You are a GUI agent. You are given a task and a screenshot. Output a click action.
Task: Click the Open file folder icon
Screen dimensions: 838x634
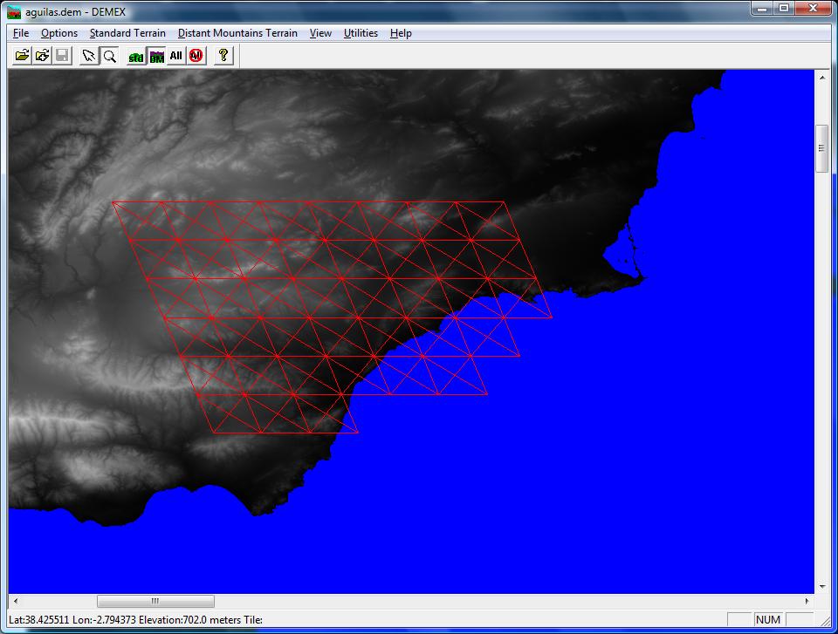click(23, 56)
